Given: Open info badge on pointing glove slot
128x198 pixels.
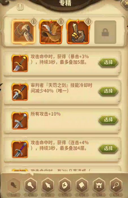Looking at the screenshot, I should (x=88, y=21).
